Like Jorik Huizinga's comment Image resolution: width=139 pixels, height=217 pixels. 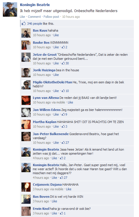[56, 75]
